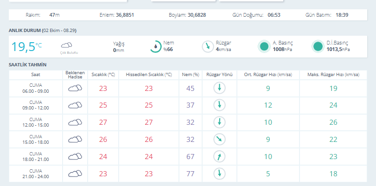This screenshot has width=376, height=186.
Task: Click cloud icon for 09.00 - 12.00 row
Action: 75,105
